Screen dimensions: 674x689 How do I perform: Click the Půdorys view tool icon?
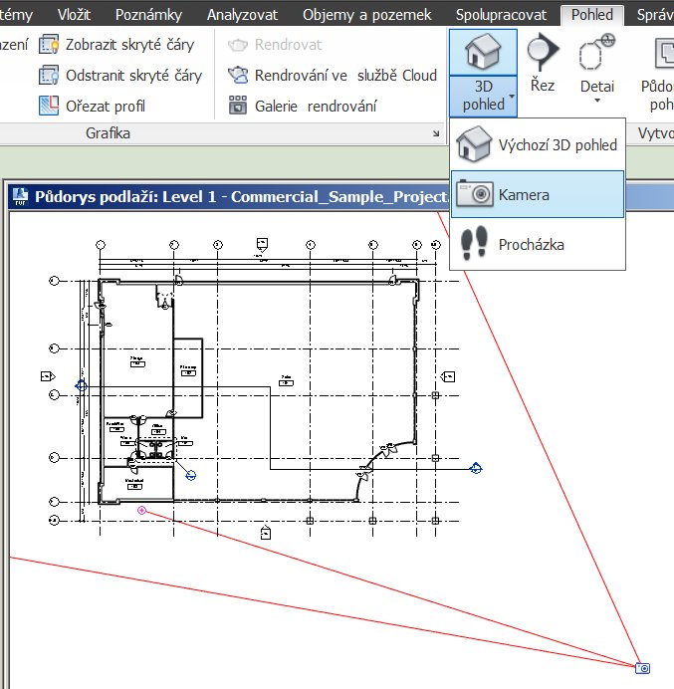pyautogui.click(x=663, y=53)
